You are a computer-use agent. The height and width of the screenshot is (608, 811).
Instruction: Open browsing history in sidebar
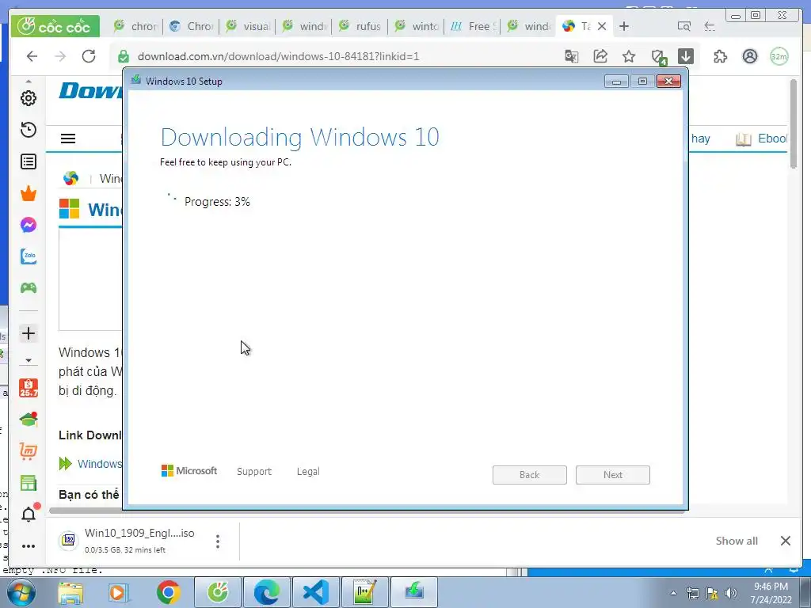coord(29,129)
